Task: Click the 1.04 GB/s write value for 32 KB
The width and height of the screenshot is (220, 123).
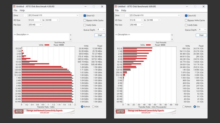Action: (x=84, y=64)
